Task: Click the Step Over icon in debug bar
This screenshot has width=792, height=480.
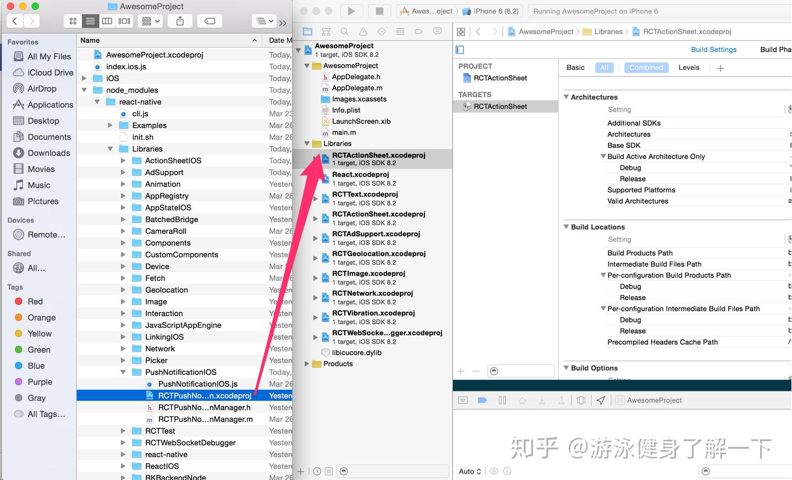Action: pos(522,400)
